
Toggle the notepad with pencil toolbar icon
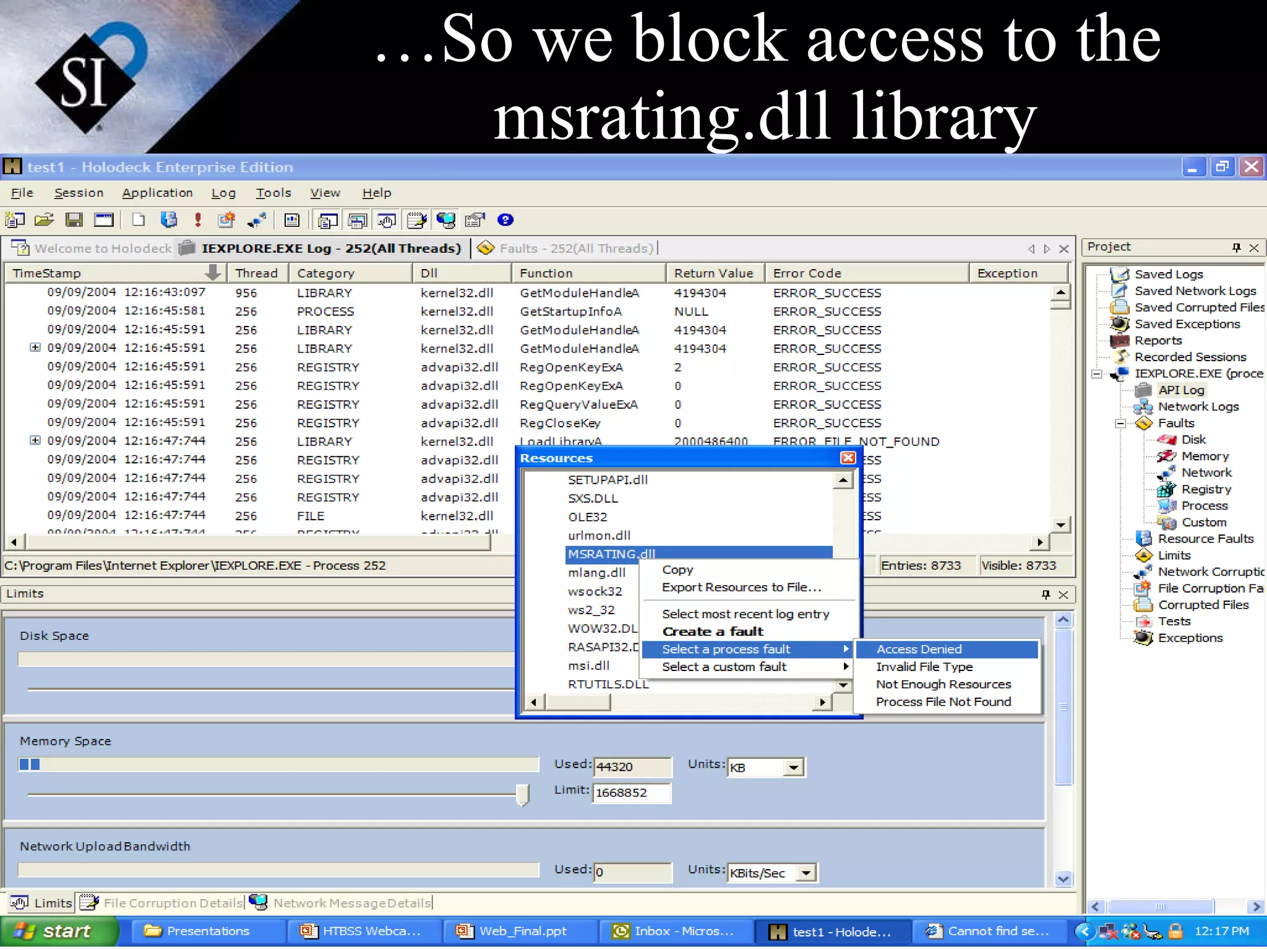(x=416, y=220)
